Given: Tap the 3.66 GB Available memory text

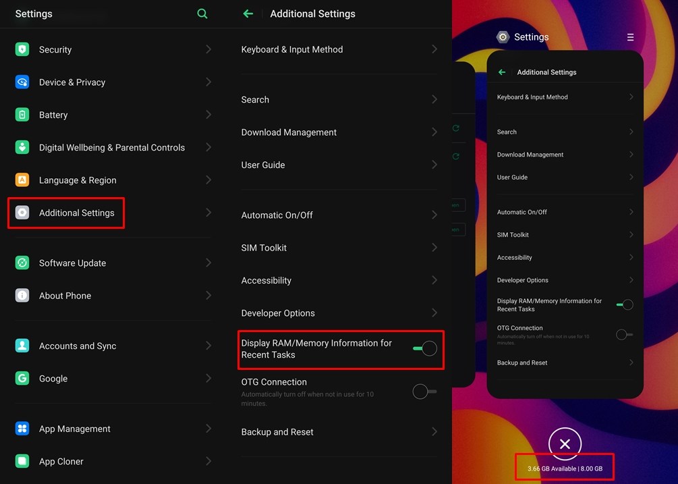Looking at the screenshot, I should tap(552, 468).
